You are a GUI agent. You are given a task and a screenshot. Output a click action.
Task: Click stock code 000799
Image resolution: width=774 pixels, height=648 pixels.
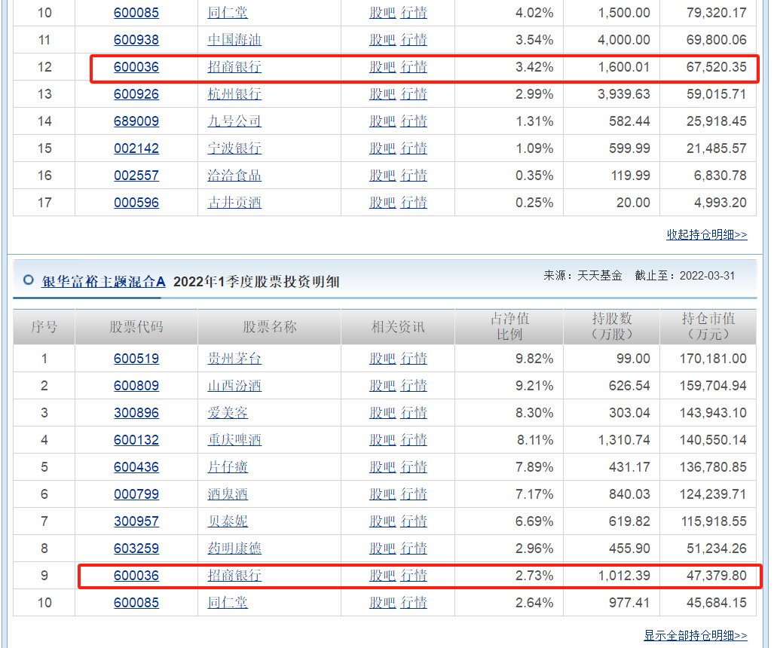coord(136,494)
